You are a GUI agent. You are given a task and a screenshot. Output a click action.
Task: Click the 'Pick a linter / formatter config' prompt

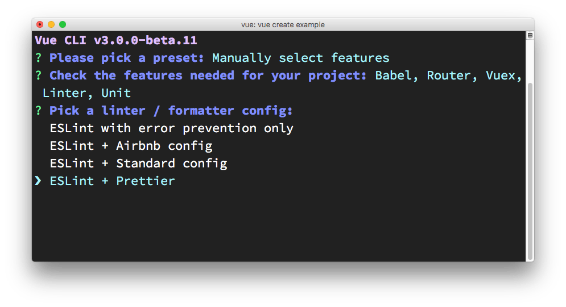(171, 111)
